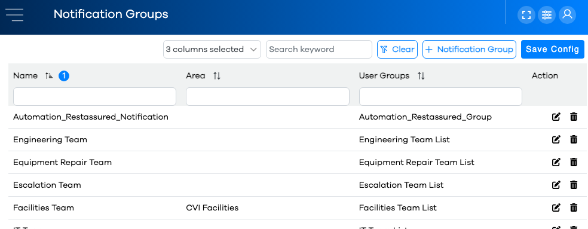Delete the Equipment Repair Team row
588x229 pixels.
coord(574,162)
